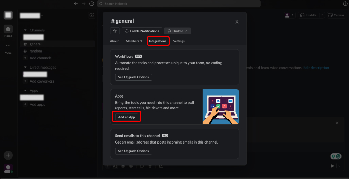
Task: Click See Upgrade Options under Workflows
Action: pyautogui.click(x=133, y=77)
